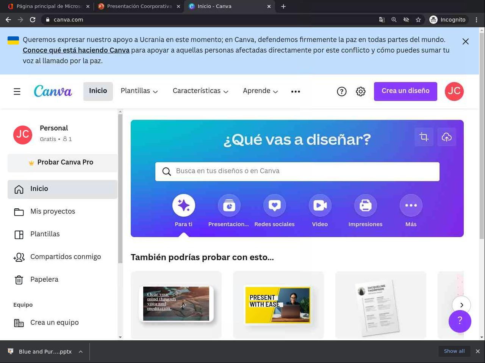Expand the Plantillas dropdown in header
The width and height of the screenshot is (485, 363).
pos(139,91)
